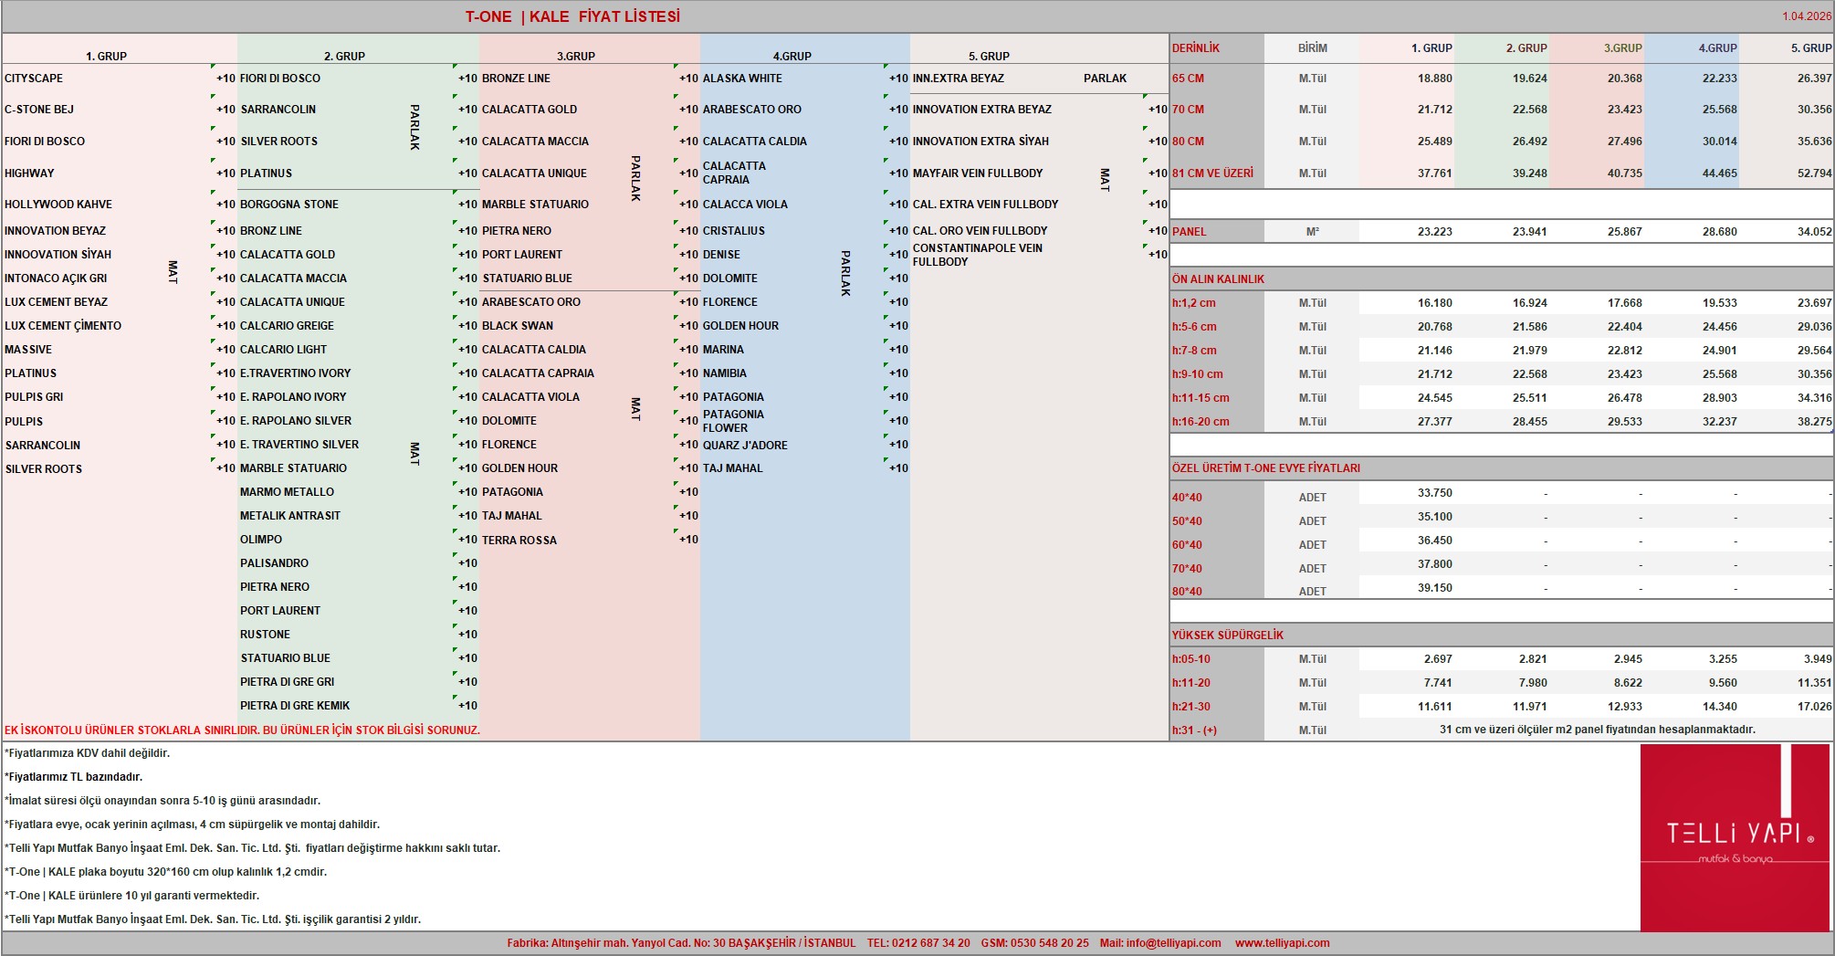This screenshot has width=1835, height=956.
Task: Click the "PULPIS GRI" cell
Action: (x=34, y=397)
